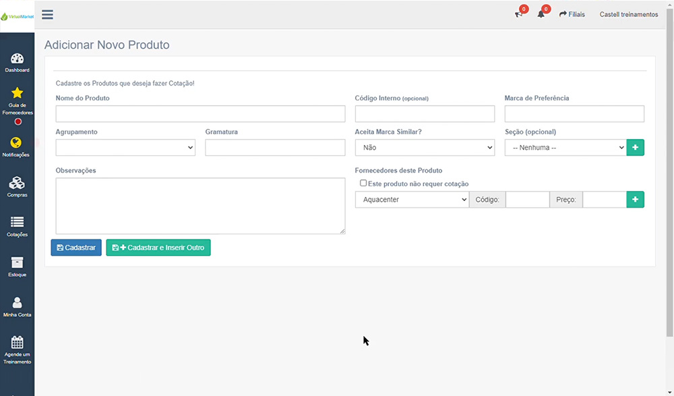Open the Aquacenter supplier dropdown
674x396 pixels.
(412, 200)
